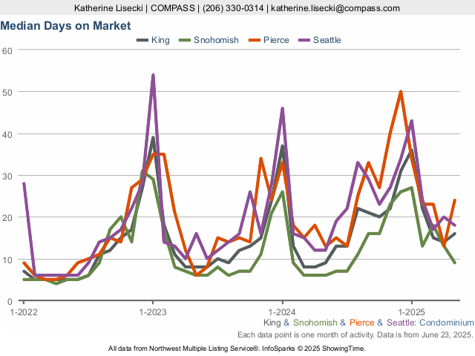Screen dimensions: 475x356
Task: Toggle the King series legend label
Action: pyautogui.click(x=160, y=40)
